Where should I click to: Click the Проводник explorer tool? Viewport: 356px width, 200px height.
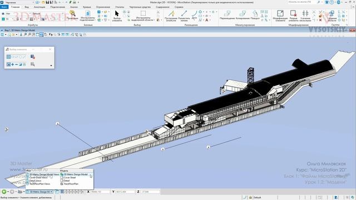tap(72, 15)
